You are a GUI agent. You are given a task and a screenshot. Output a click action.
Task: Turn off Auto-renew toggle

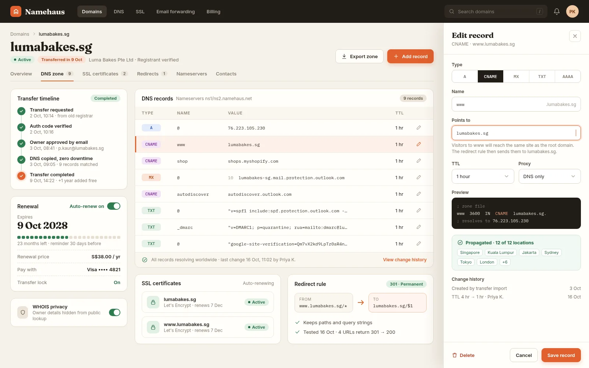pos(114,206)
